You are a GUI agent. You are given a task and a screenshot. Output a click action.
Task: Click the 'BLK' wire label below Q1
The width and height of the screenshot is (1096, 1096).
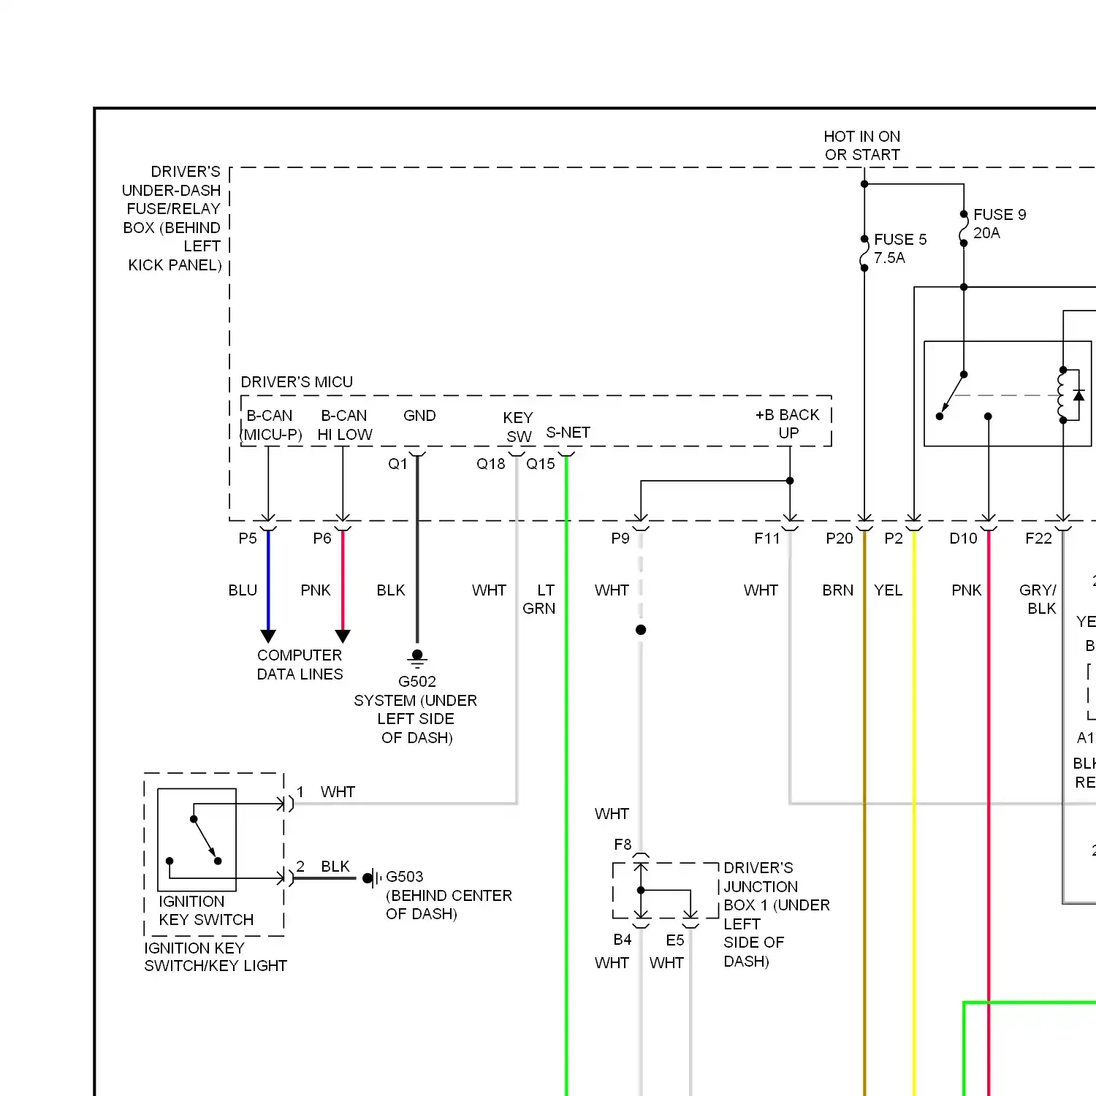point(391,590)
